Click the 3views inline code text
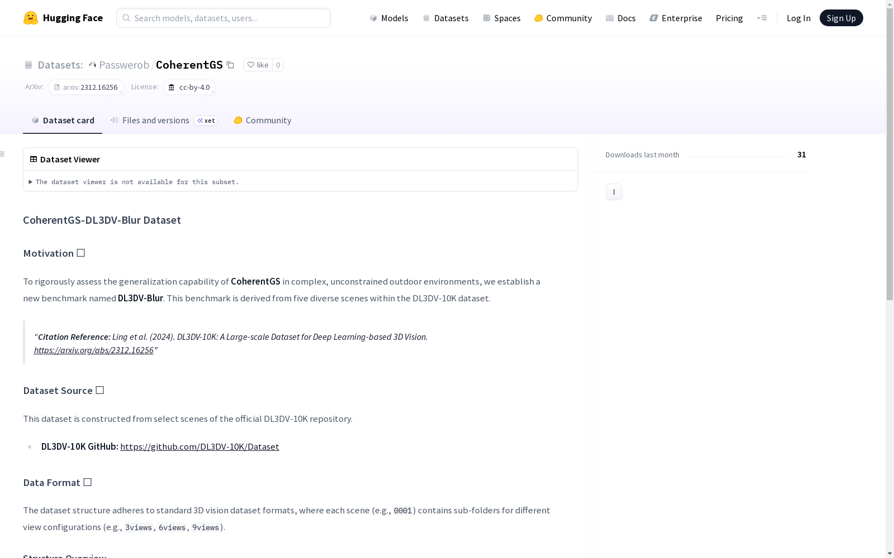This screenshot has height=558, width=894. pyautogui.click(x=139, y=527)
